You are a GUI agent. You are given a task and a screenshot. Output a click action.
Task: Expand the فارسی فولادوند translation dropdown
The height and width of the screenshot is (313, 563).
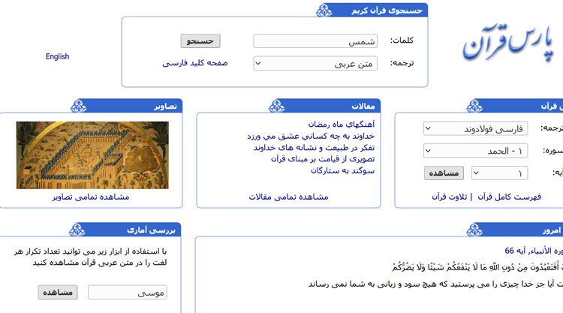point(476,128)
